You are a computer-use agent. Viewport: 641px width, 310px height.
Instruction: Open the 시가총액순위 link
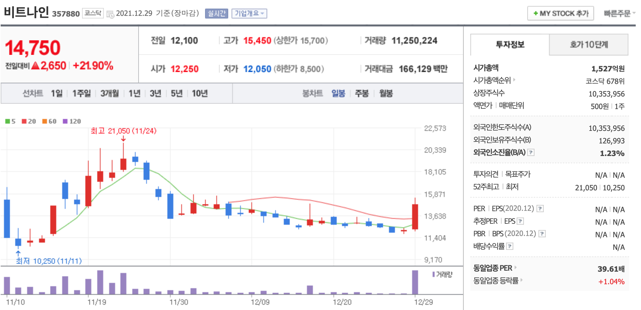click(x=492, y=80)
